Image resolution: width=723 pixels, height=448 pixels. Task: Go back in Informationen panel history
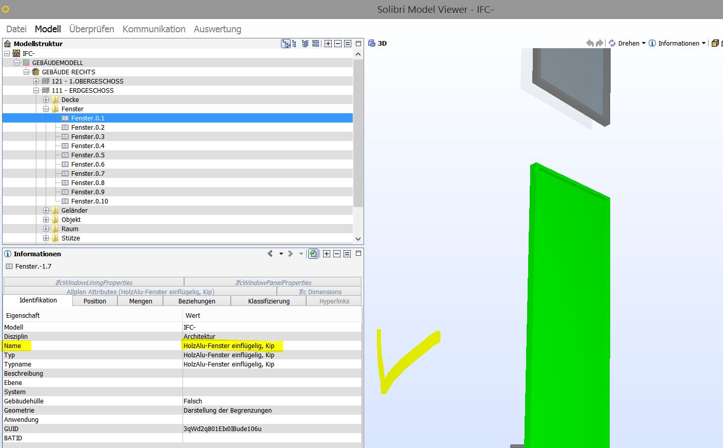point(270,254)
